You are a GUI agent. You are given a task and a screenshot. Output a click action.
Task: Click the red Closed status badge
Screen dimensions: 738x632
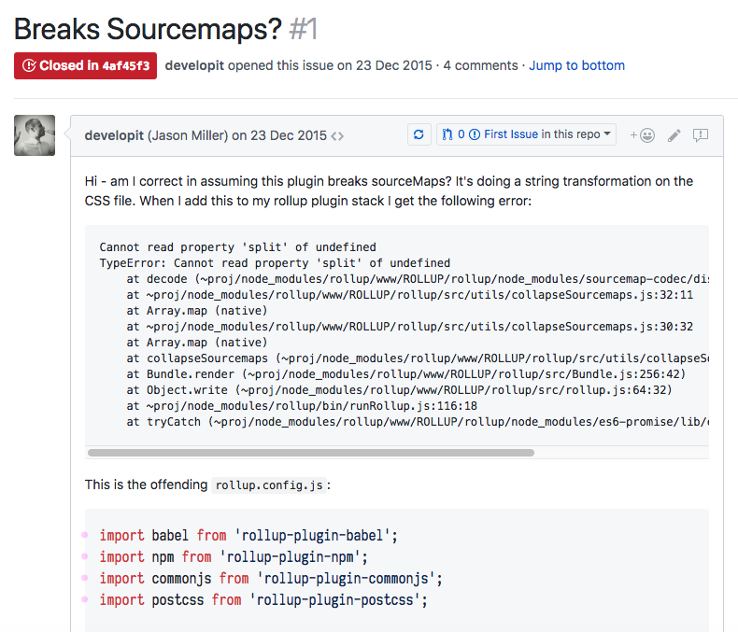(85, 66)
